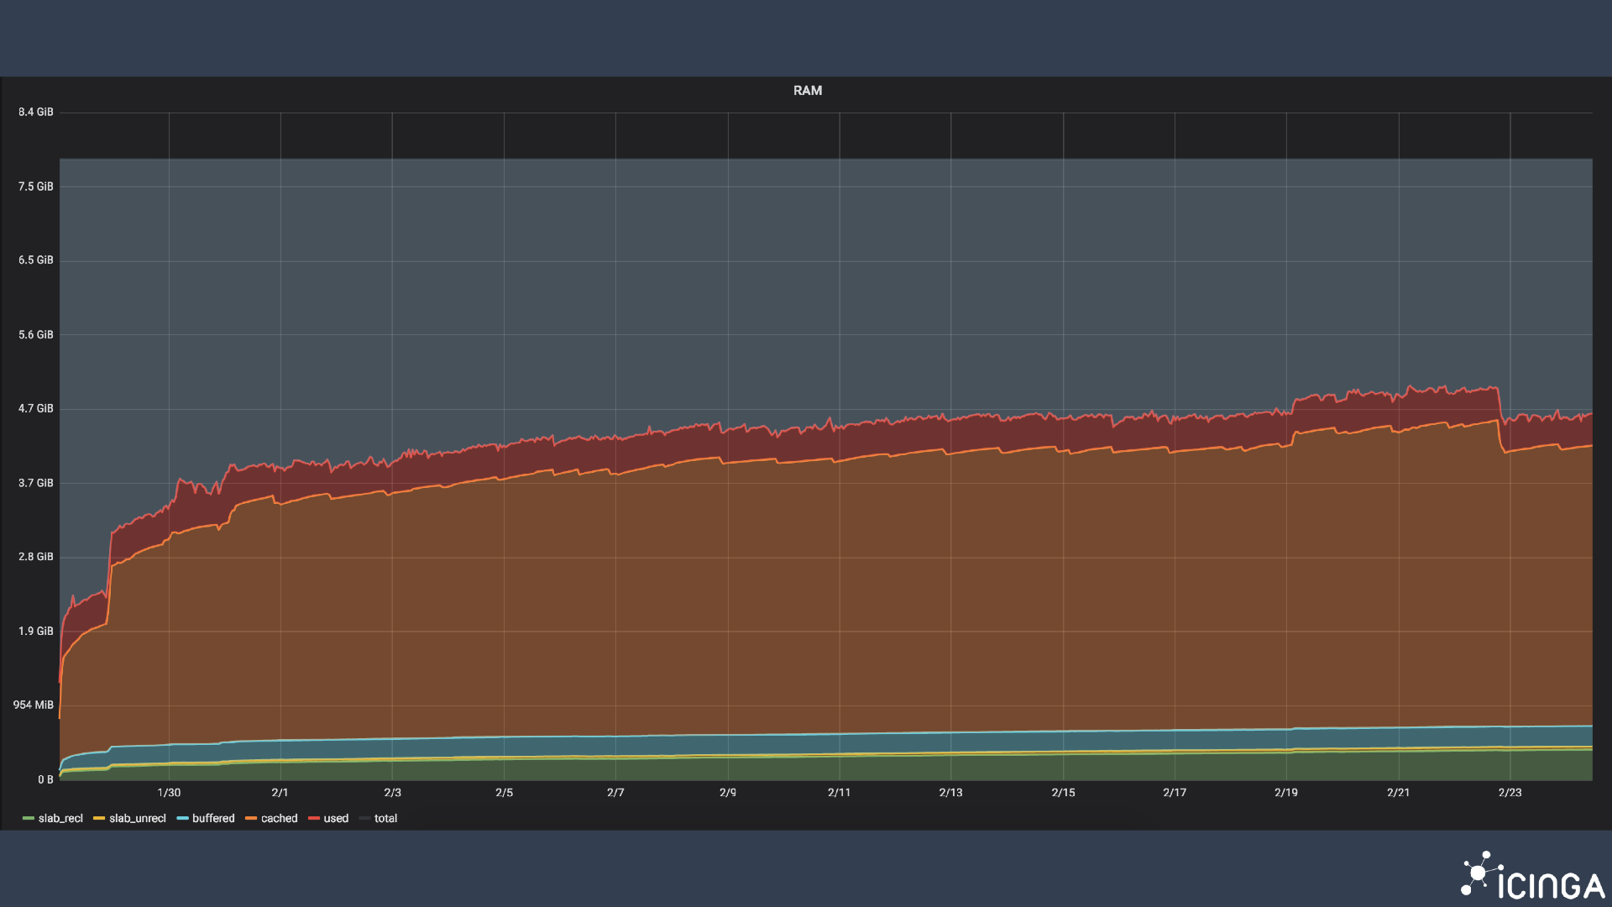Toggle the slab_unrecl series visibility
Image resolution: width=1612 pixels, height=907 pixels.
(x=138, y=818)
